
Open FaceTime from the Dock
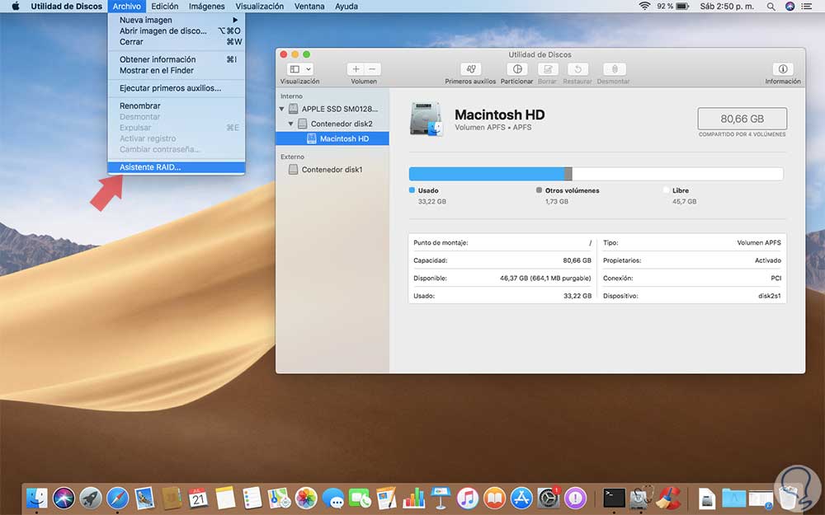tap(360, 498)
